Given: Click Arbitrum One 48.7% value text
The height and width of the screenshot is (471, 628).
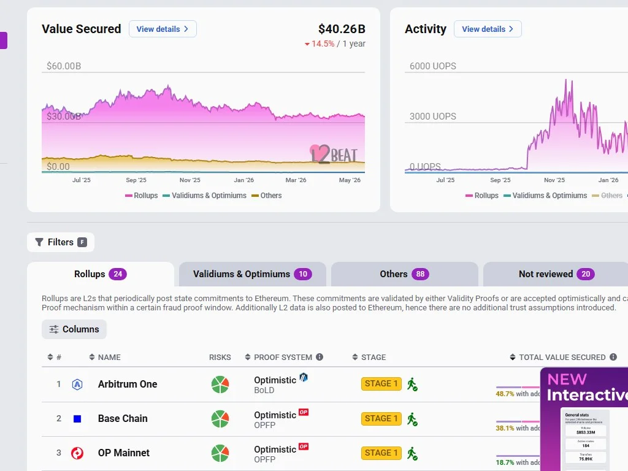Looking at the screenshot, I should [x=505, y=394].
